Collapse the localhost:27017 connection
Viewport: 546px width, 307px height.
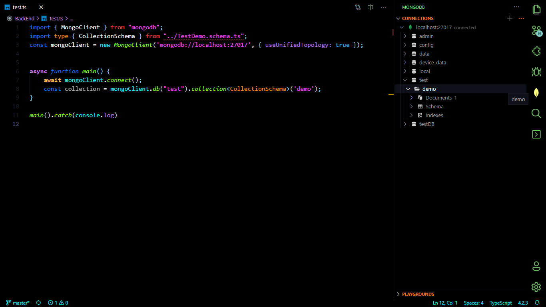[x=402, y=28]
